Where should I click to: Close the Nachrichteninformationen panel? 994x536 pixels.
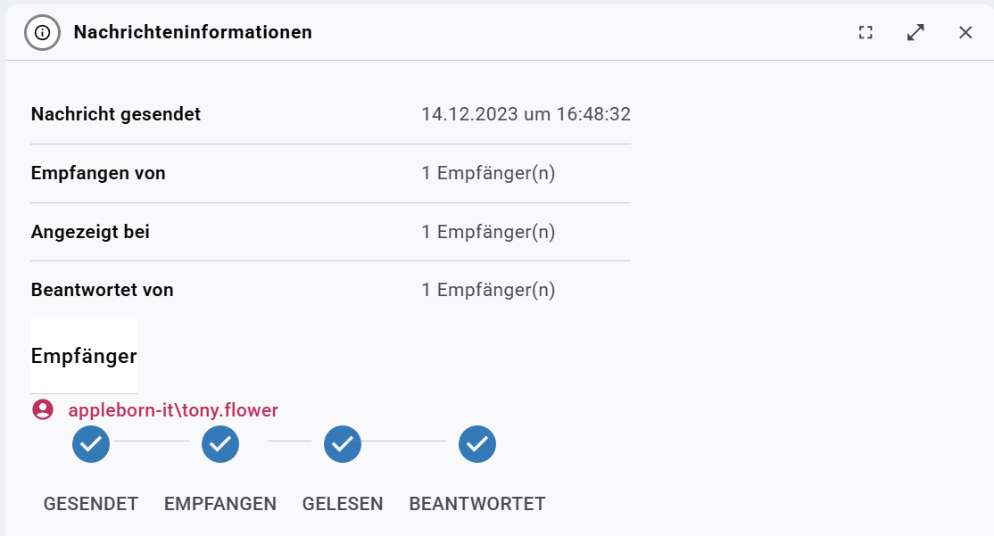point(965,32)
